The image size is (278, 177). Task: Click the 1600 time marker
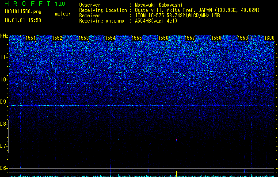tap(269, 38)
